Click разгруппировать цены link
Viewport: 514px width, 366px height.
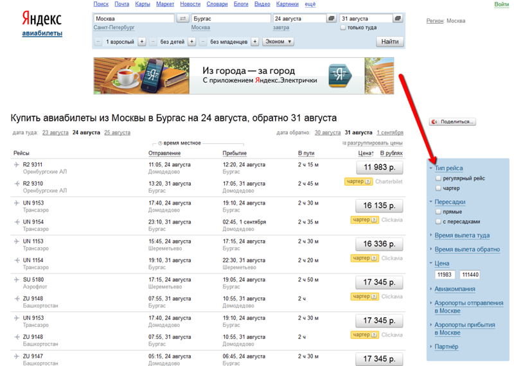point(375,143)
